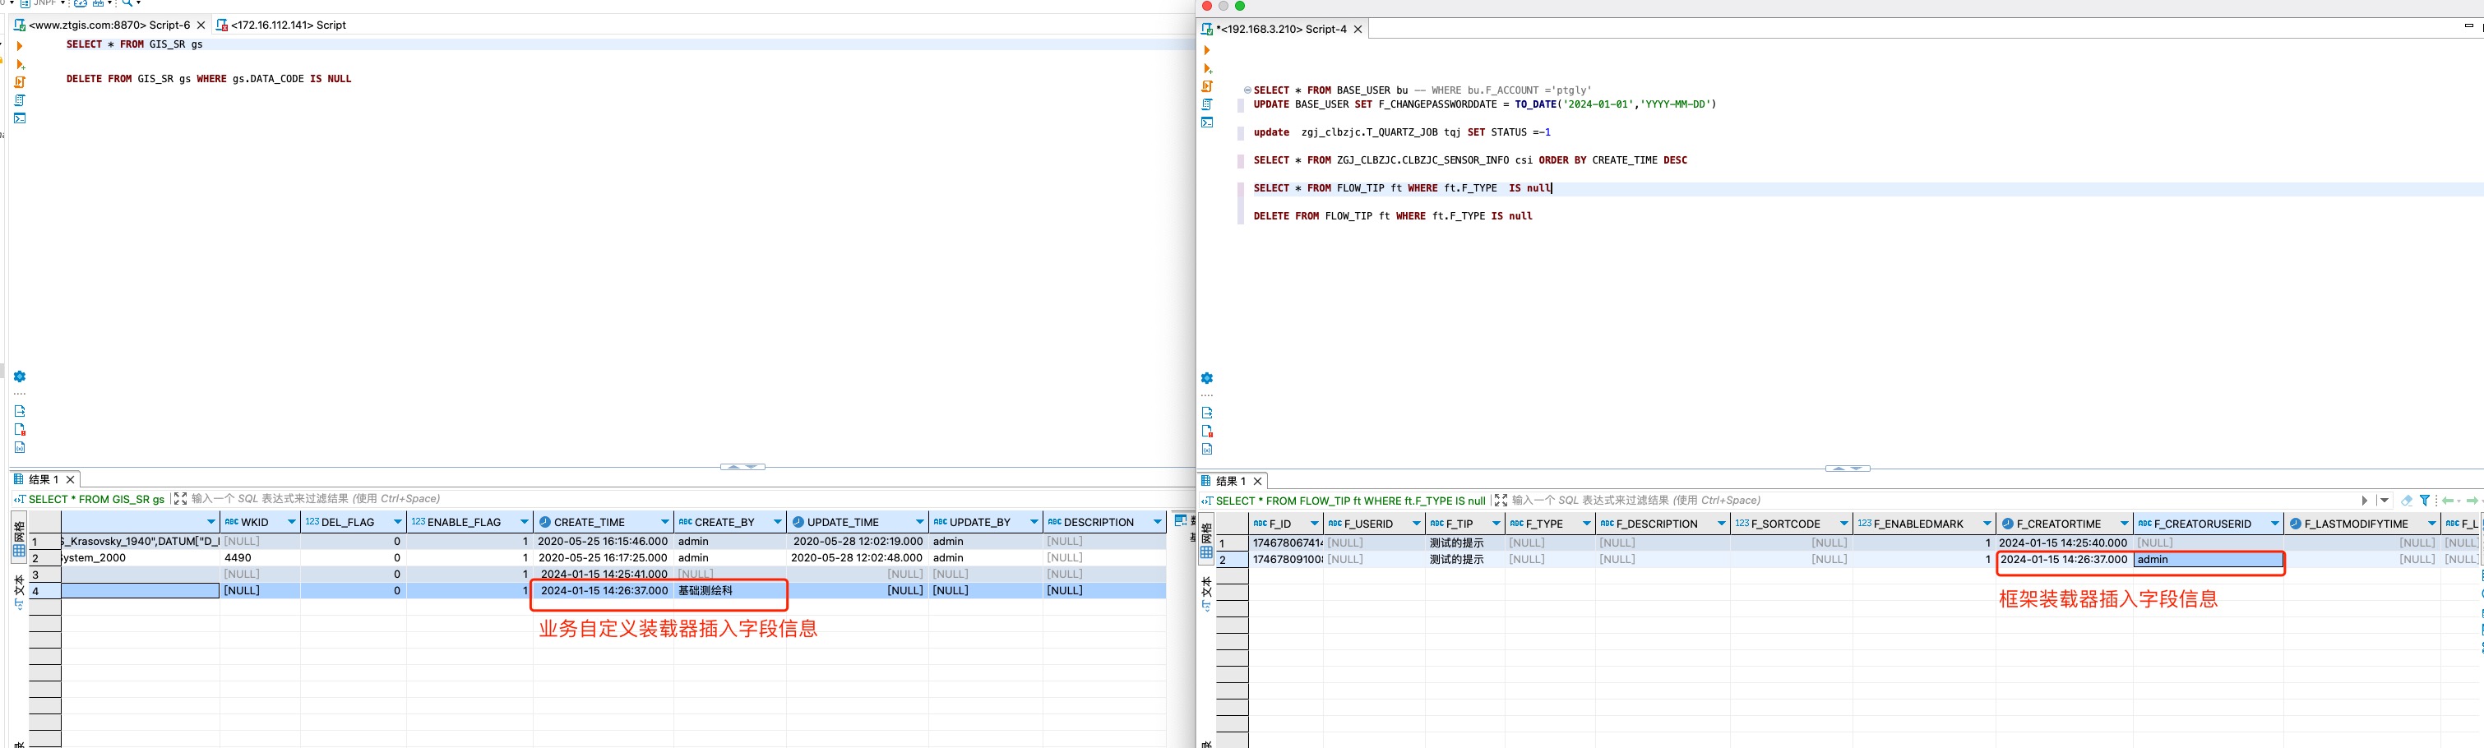Show the execution plan in Script-4
Image resolution: width=2484 pixels, height=748 pixels.
1207,104
